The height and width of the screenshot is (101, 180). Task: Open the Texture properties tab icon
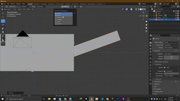(x=150, y=84)
